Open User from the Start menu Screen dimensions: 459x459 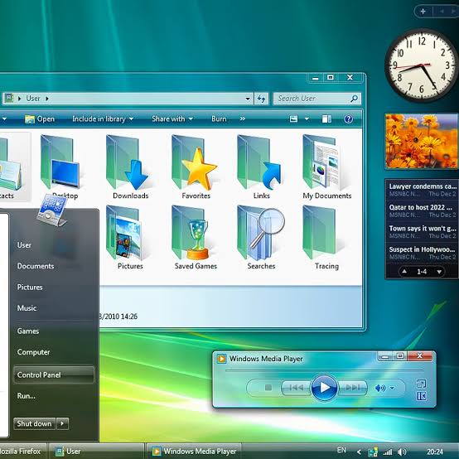point(24,245)
